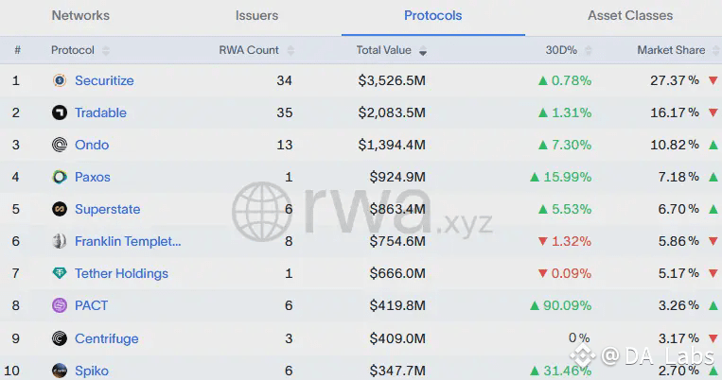The width and height of the screenshot is (722, 380).
Task: Open the Ondo protocol link
Action: pyautogui.click(x=92, y=145)
